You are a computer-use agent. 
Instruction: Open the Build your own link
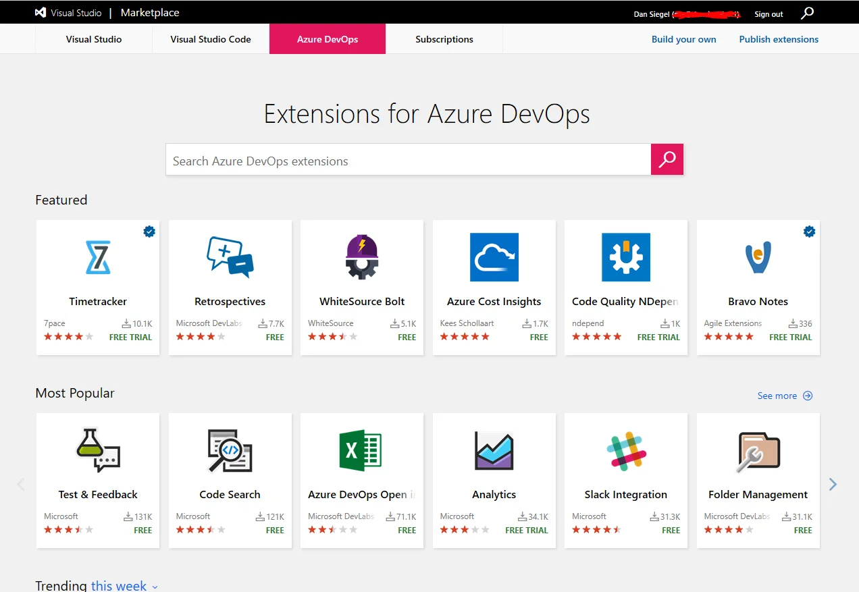[683, 39]
